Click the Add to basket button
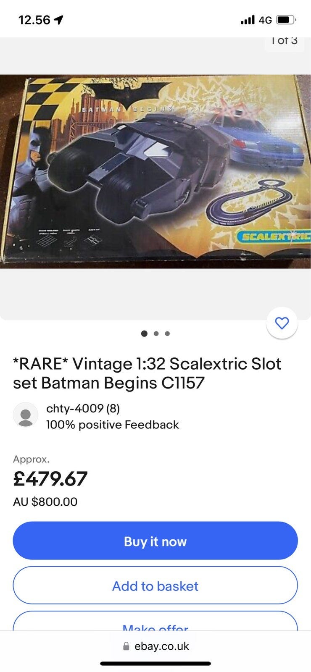 tap(155, 585)
